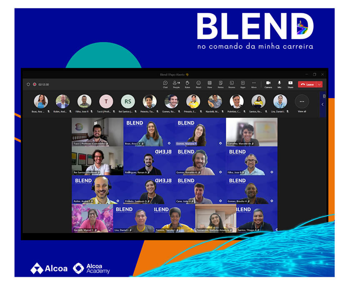This screenshot has height=283, width=350.
Task: Select the Lira, Daniel L video tile
Action: pos(133,218)
